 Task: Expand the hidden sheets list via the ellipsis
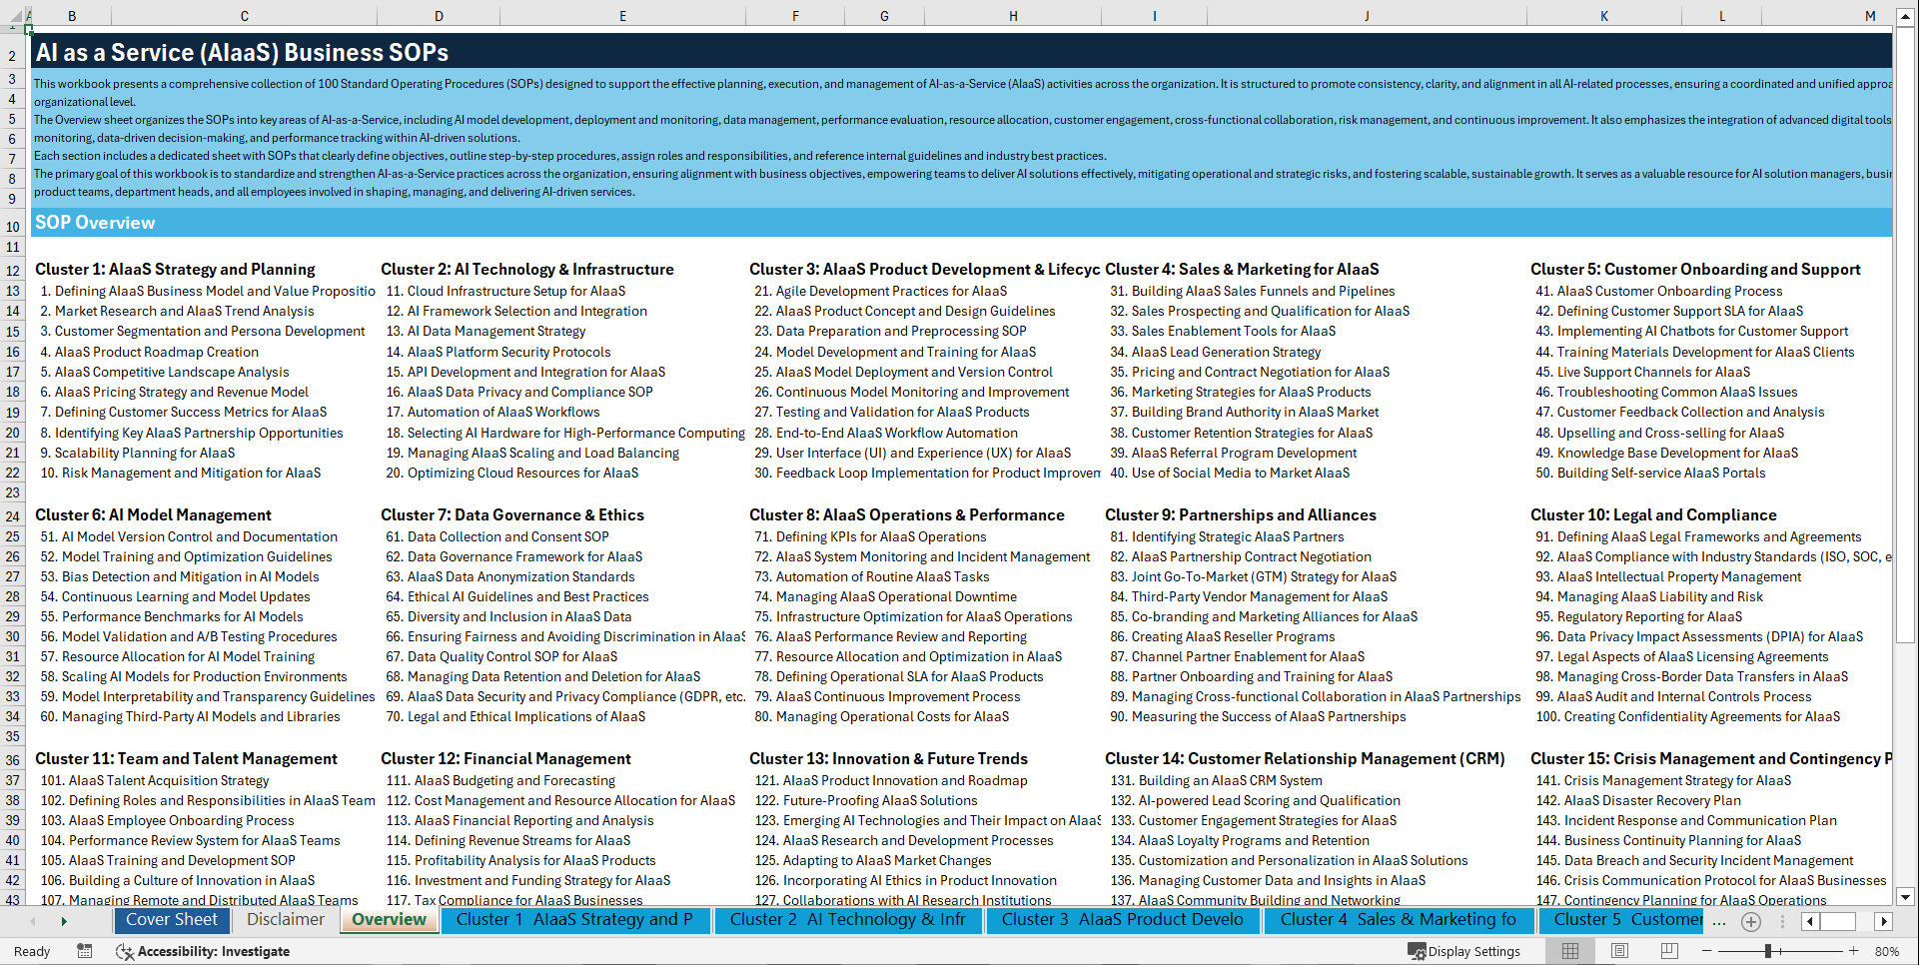1720,921
